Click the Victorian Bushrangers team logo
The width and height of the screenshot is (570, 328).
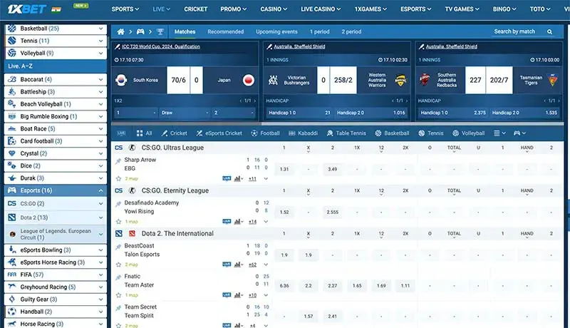(273, 80)
